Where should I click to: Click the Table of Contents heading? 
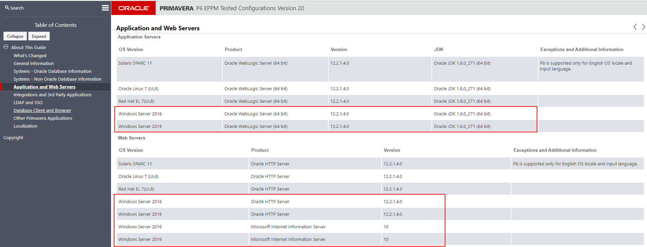(56, 25)
